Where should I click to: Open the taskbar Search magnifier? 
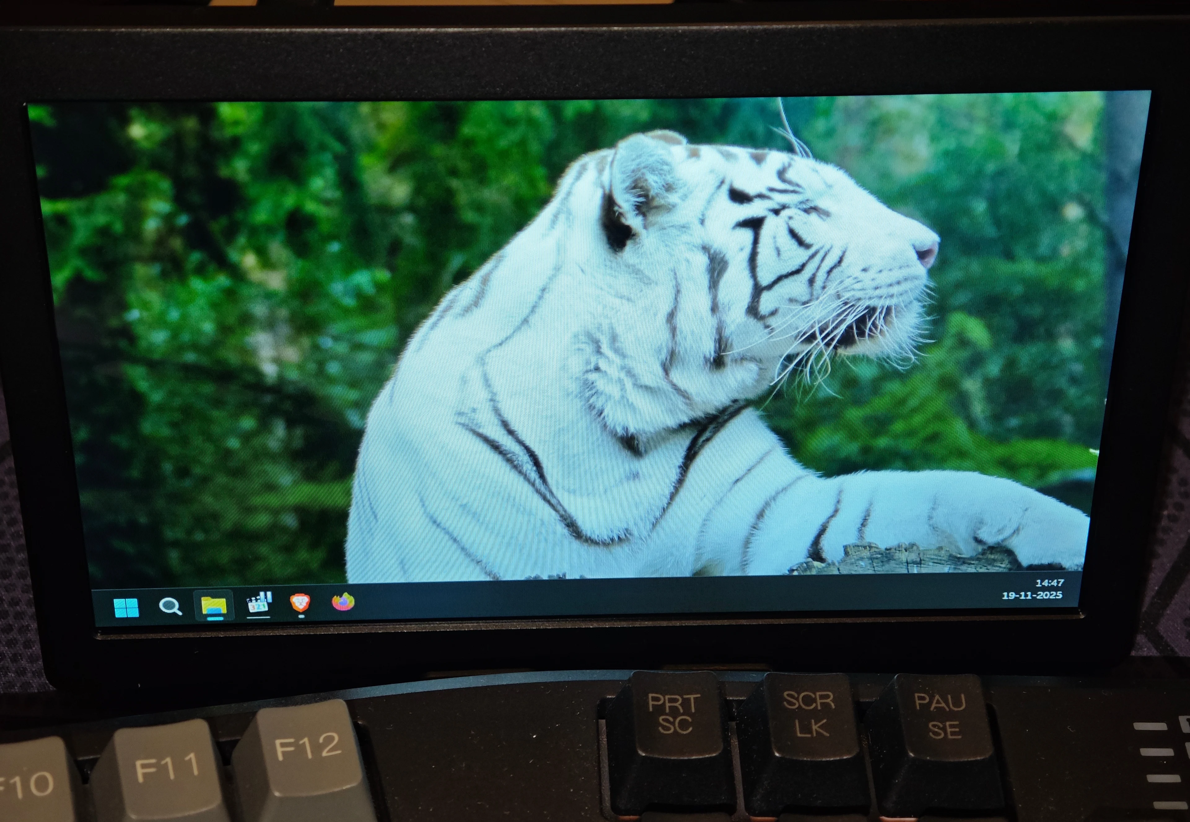[x=170, y=606]
